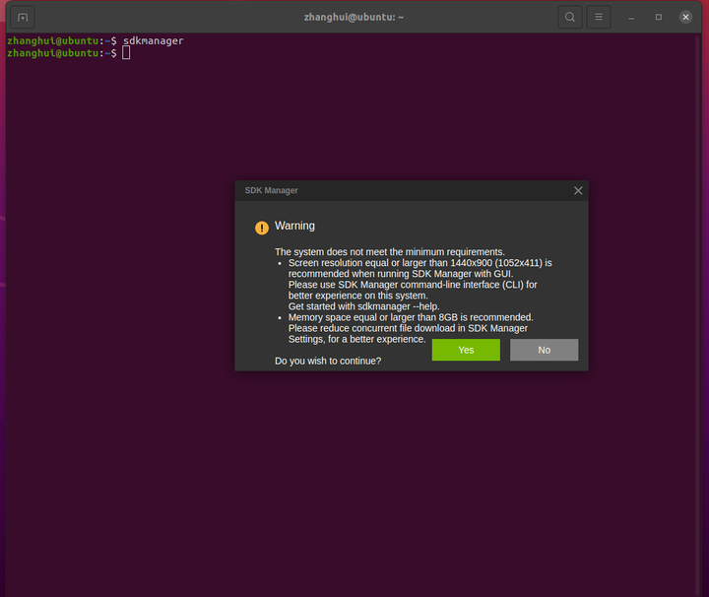Click No in the warning dialog
This screenshot has height=597, width=709.
(544, 350)
